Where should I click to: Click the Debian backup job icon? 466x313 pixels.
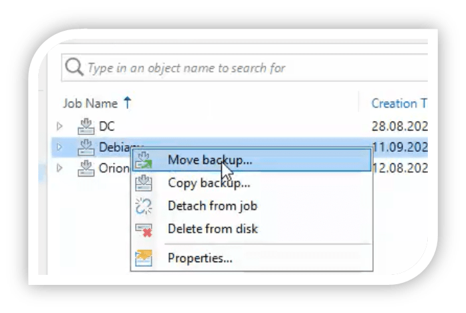[86, 146]
